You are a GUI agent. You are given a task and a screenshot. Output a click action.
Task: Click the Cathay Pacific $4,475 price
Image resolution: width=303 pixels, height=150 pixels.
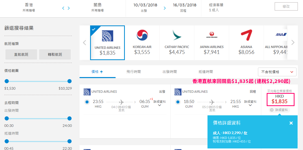[177, 52]
